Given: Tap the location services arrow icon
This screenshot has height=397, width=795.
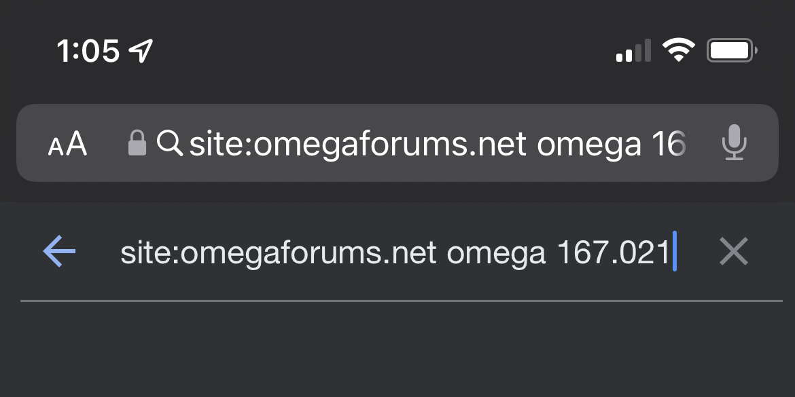Looking at the screenshot, I should [x=141, y=51].
